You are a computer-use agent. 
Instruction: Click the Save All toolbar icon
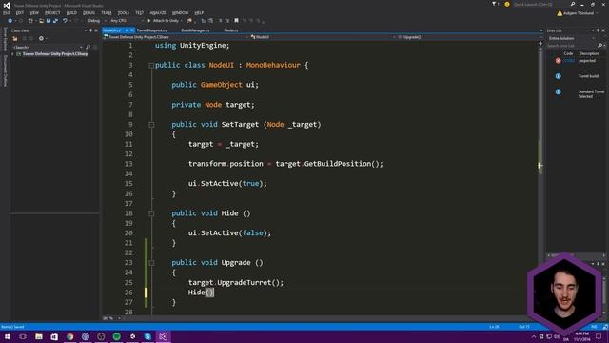(x=55, y=21)
